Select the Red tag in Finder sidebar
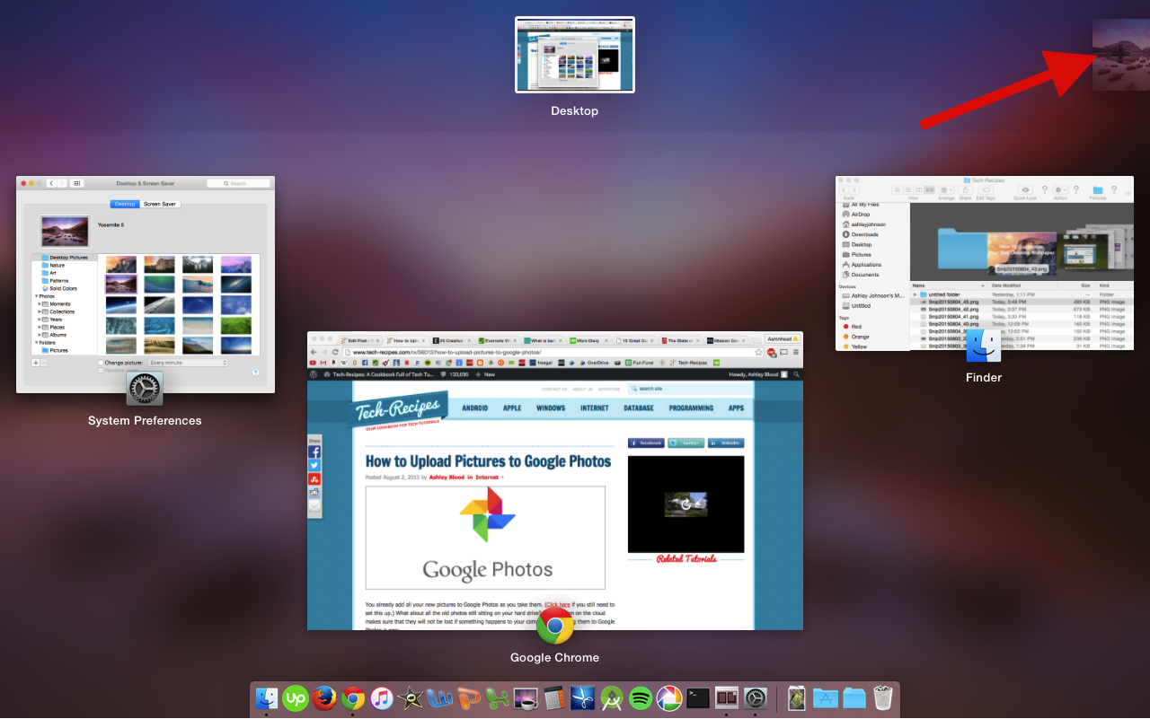1150x719 pixels. [x=856, y=327]
